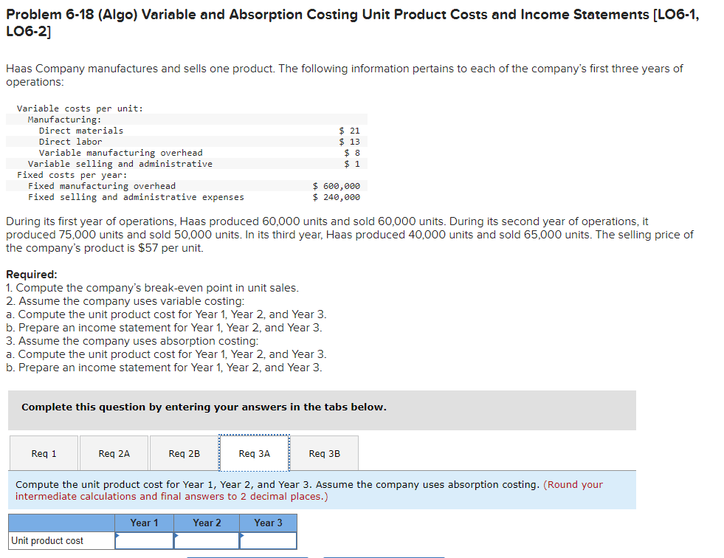This screenshot has height=558, width=724.
Task: Click the active Req 3A tab
Action: (255, 453)
